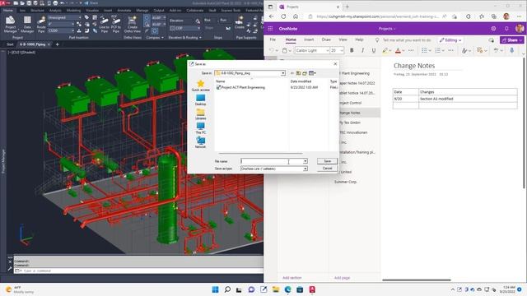The height and width of the screenshot is (296, 527).
Task: Click the Route Pipe tool
Action: [x=41, y=24]
